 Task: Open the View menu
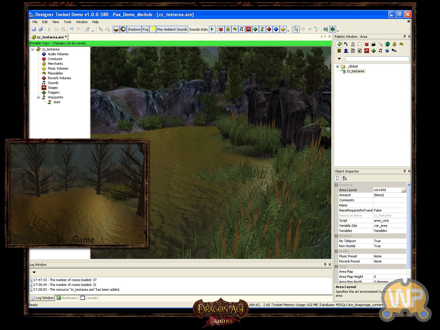(56, 22)
